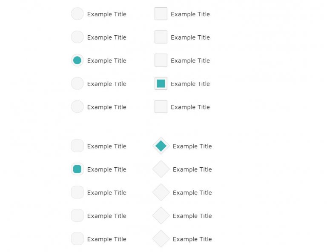Select the third diamond-shaped option
This screenshot has width=327, height=252.
click(161, 192)
